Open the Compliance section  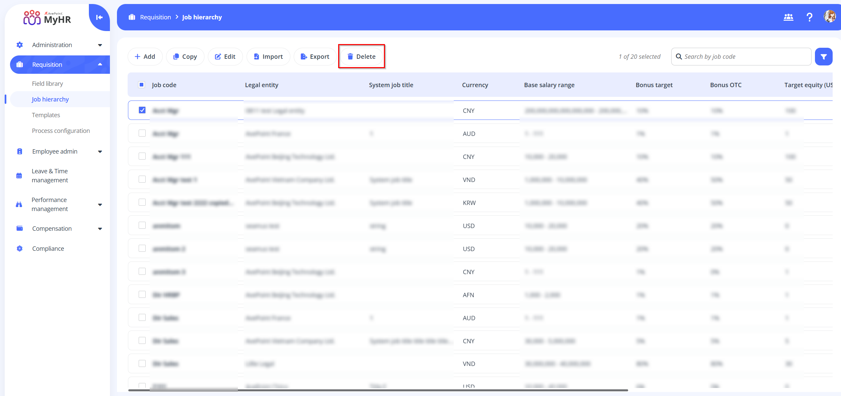click(48, 248)
